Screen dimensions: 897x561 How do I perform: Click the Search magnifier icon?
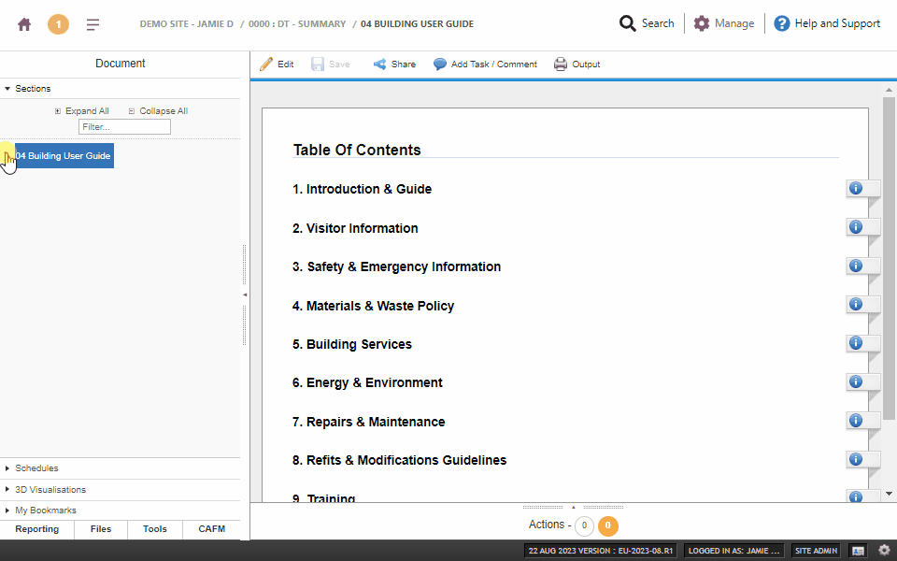click(x=628, y=23)
